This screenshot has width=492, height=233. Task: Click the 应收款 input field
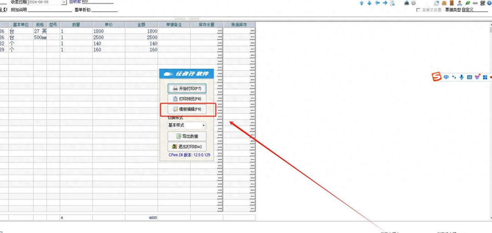click(x=98, y=2)
